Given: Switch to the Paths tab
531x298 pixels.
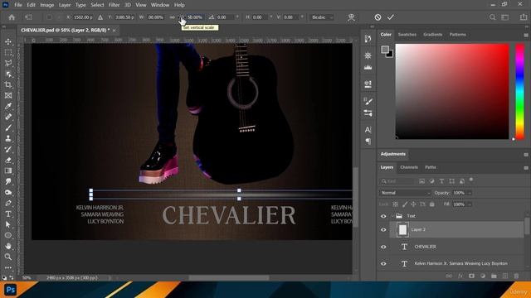Looking at the screenshot, I should pyautogui.click(x=431, y=167).
